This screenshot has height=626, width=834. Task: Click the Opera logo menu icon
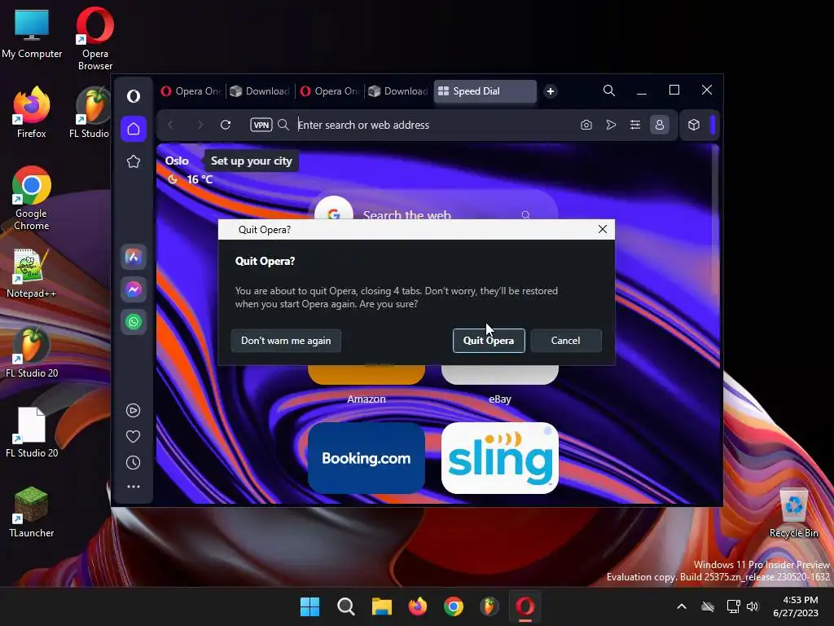click(x=134, y=96)
